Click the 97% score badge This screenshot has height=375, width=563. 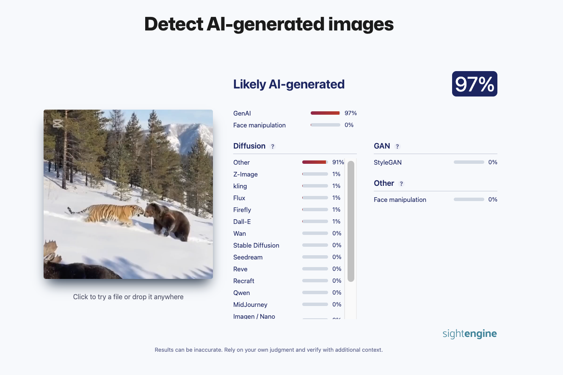tap(474, 84)
